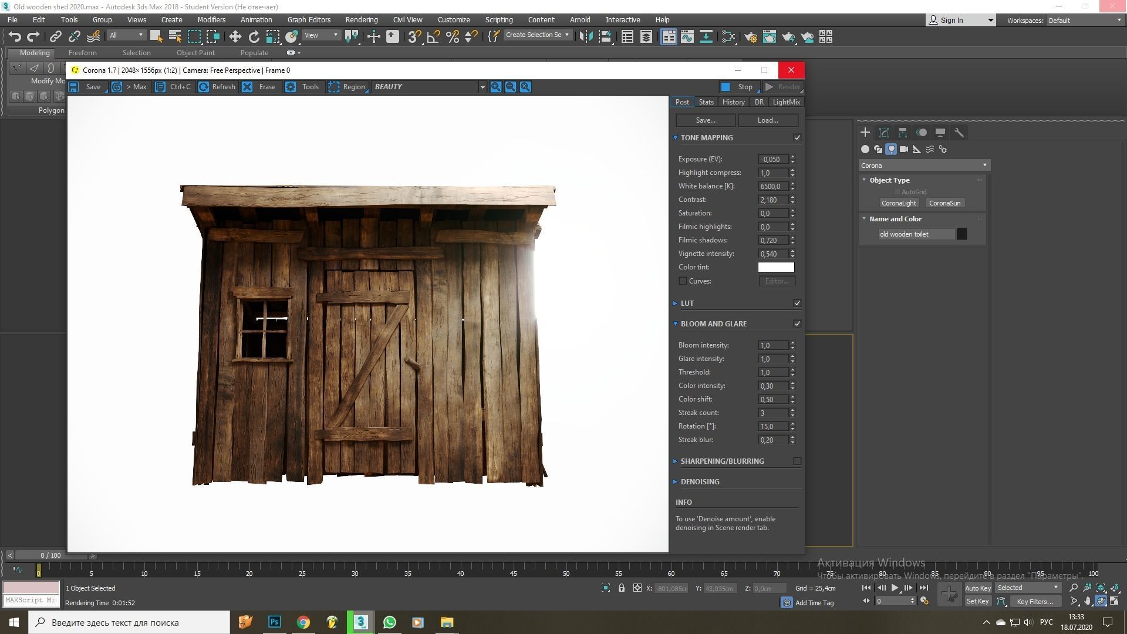
Task: Toggle the Tone Mapping checkbox
Action: 797,137
